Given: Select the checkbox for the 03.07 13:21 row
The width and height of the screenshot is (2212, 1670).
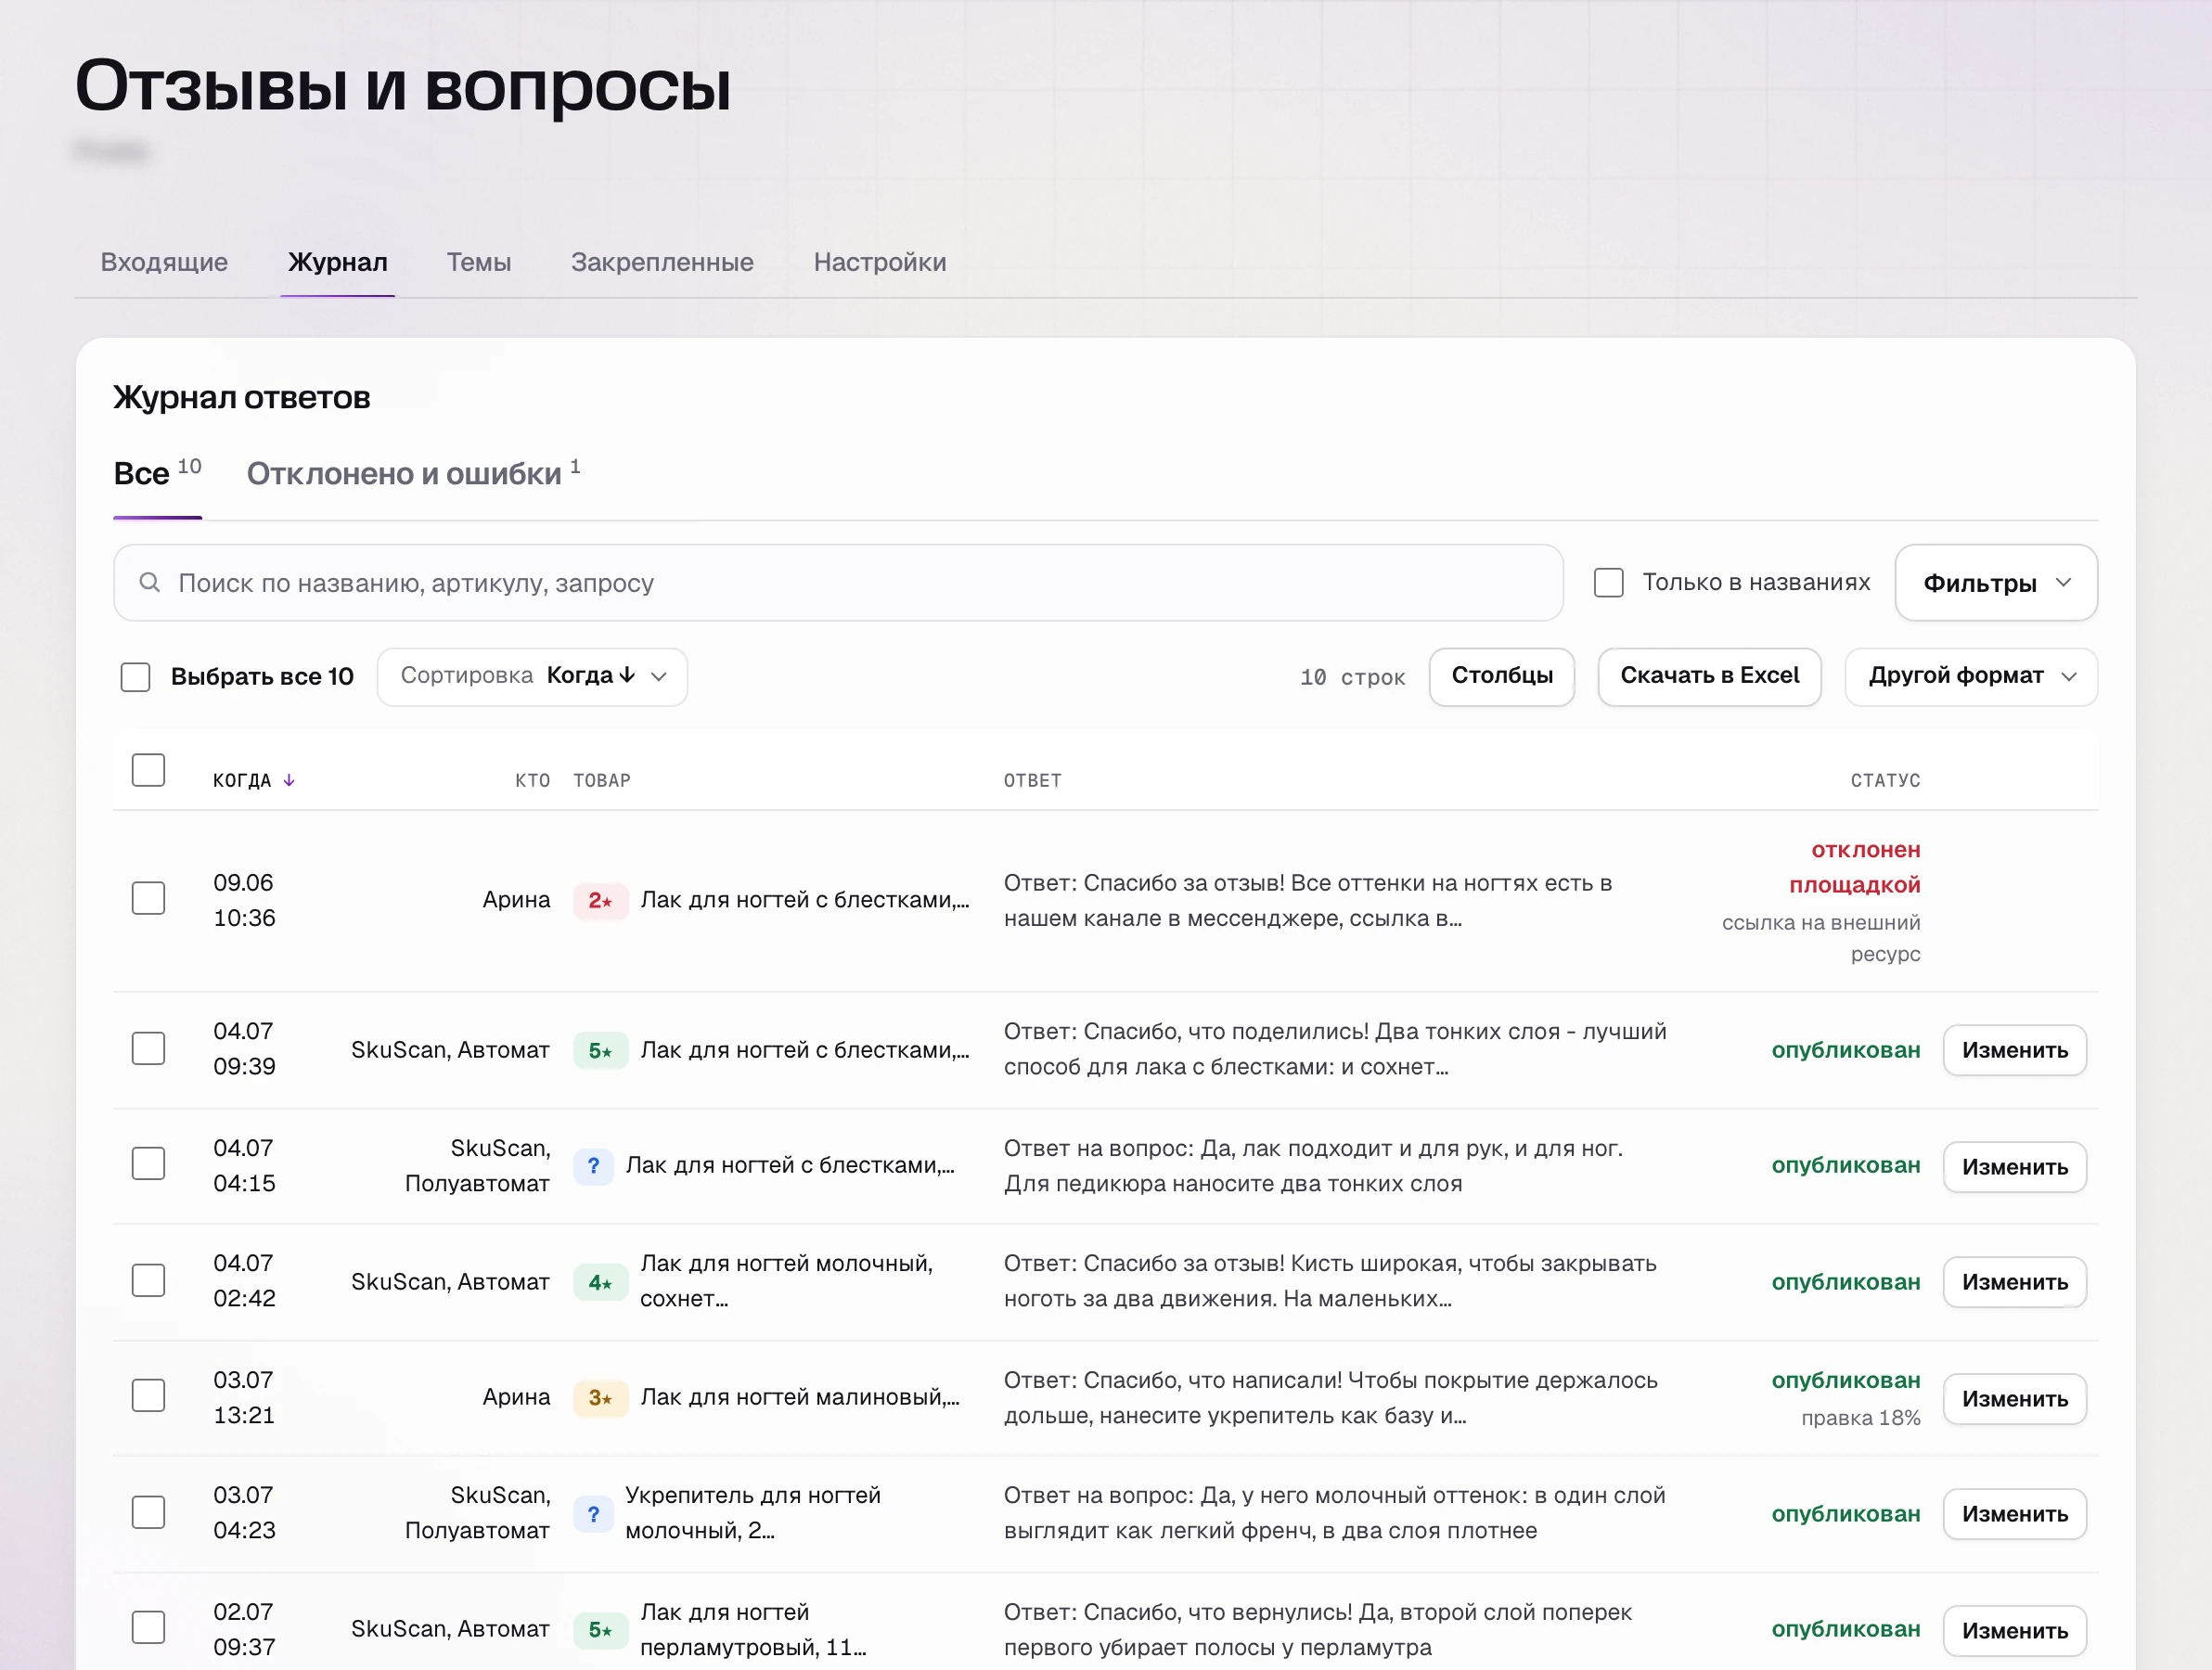Looking at the screenshot, I should pyautogui.click(x=148, y=1395).
